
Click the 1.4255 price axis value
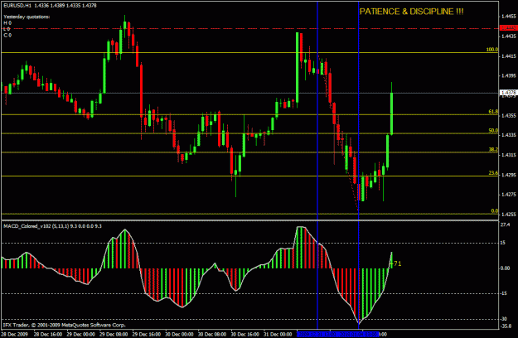click(508, 215)
